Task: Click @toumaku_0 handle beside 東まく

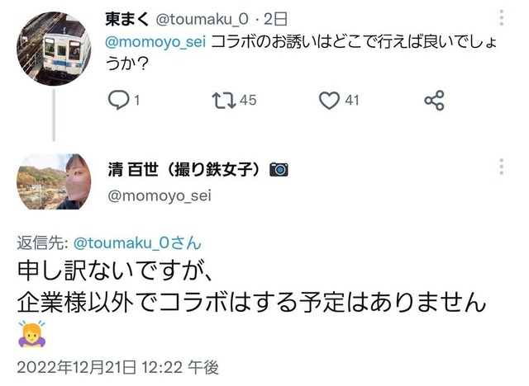Action: point(202,20)
